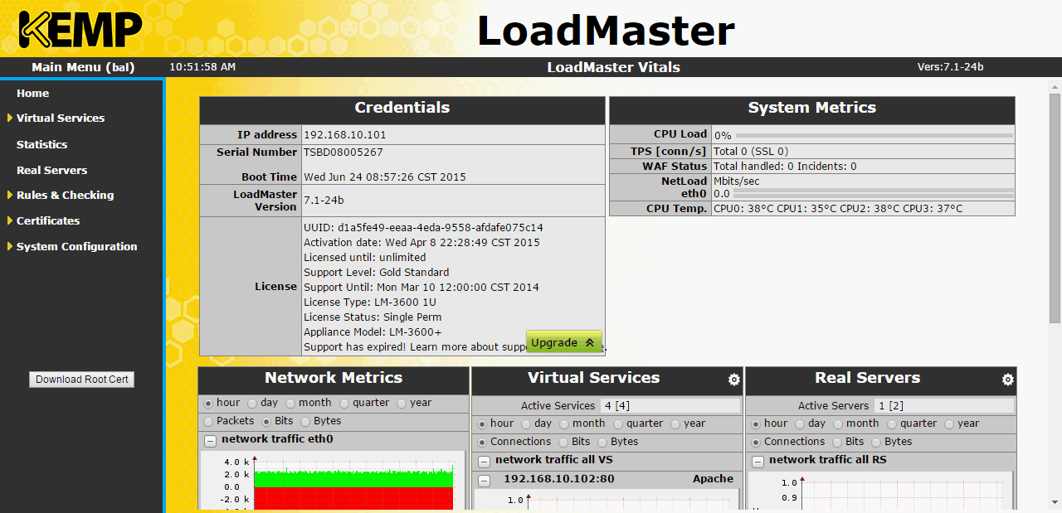Screen dimensions: 1062x513
Task: Collapse the network traffic eth0 graph
Action: coord(210,441)
